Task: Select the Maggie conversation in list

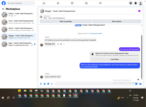Action: point(18,37)
